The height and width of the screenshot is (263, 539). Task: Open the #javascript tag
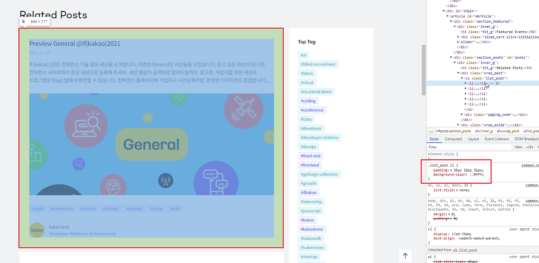[311, 211]
